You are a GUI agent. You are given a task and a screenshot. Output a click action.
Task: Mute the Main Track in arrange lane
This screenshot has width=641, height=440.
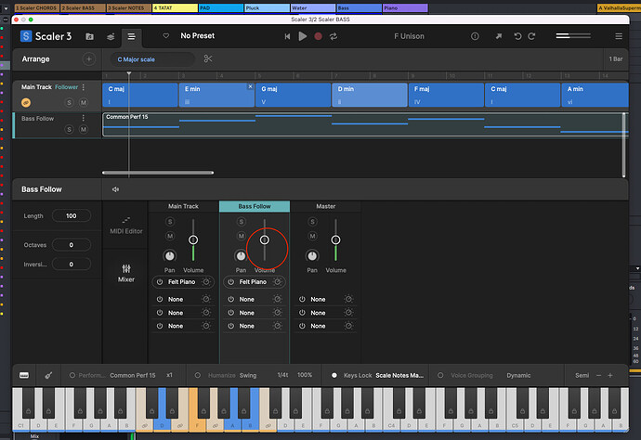[84, 102]
